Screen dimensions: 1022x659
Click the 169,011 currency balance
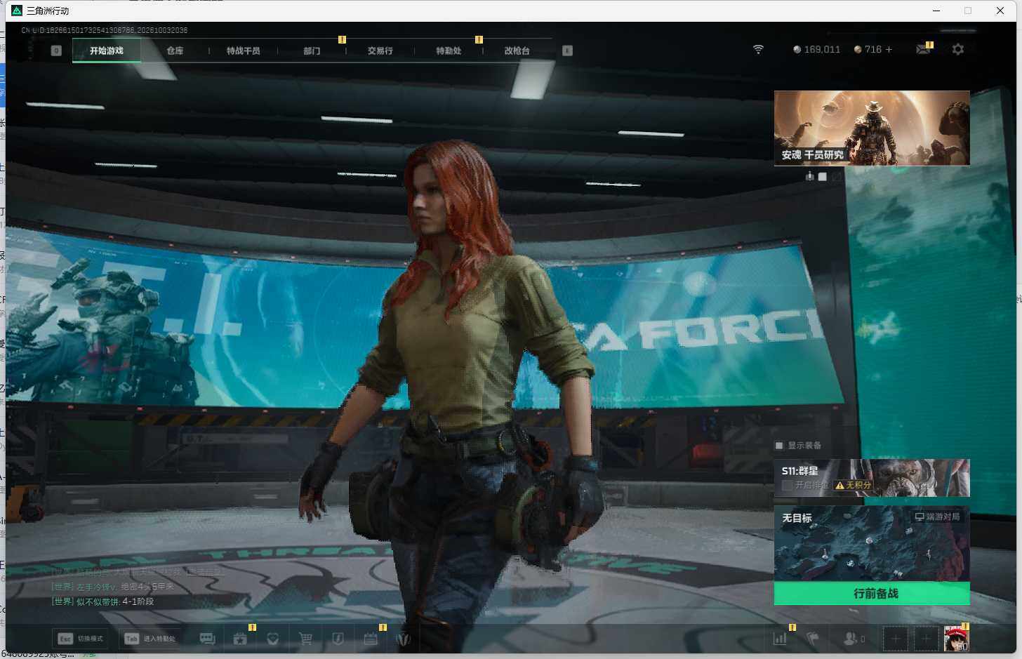(x=816, y=49)
